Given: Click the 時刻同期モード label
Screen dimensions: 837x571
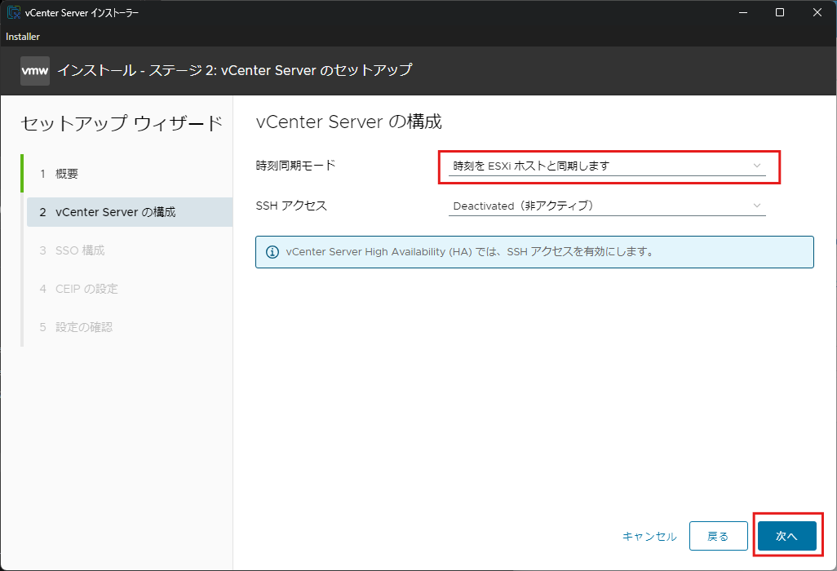Looking at the screenshot, I should point(295,166).
